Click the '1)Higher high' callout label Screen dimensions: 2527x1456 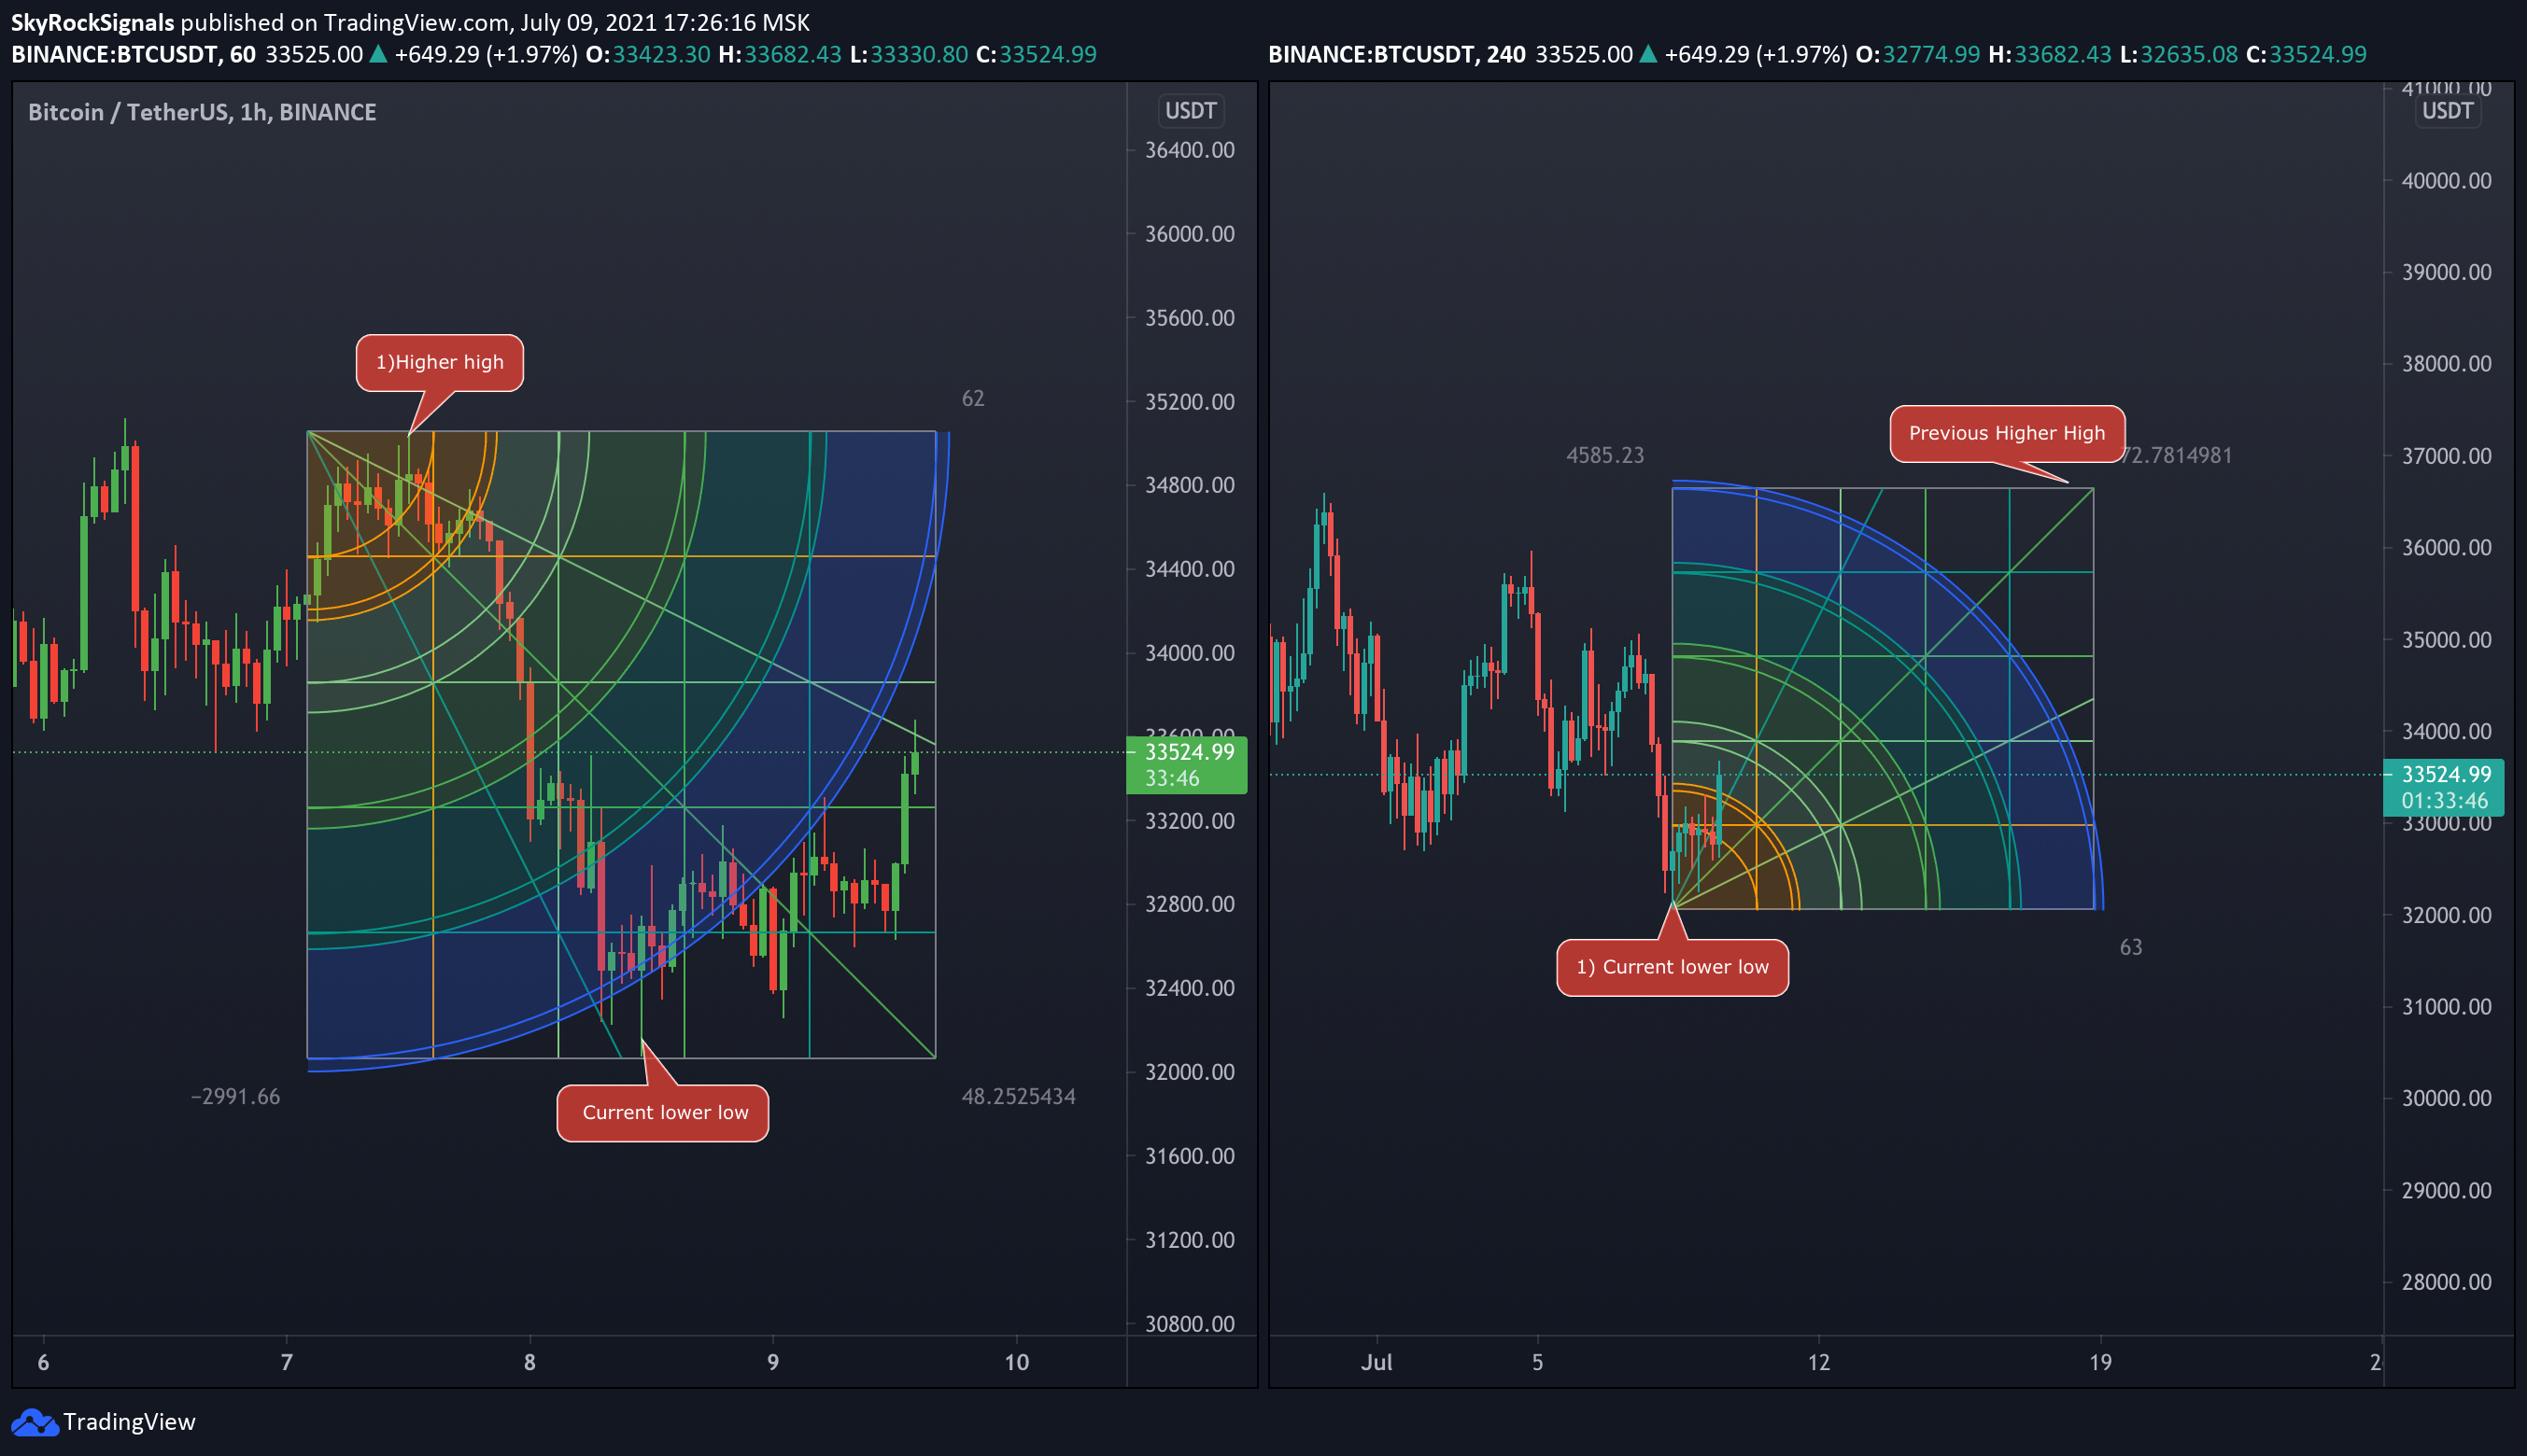pos(440,362)
